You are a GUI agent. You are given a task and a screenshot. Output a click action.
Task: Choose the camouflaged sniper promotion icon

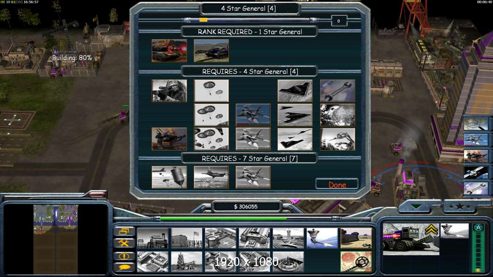pyautogui.click(x=169, y=91)
